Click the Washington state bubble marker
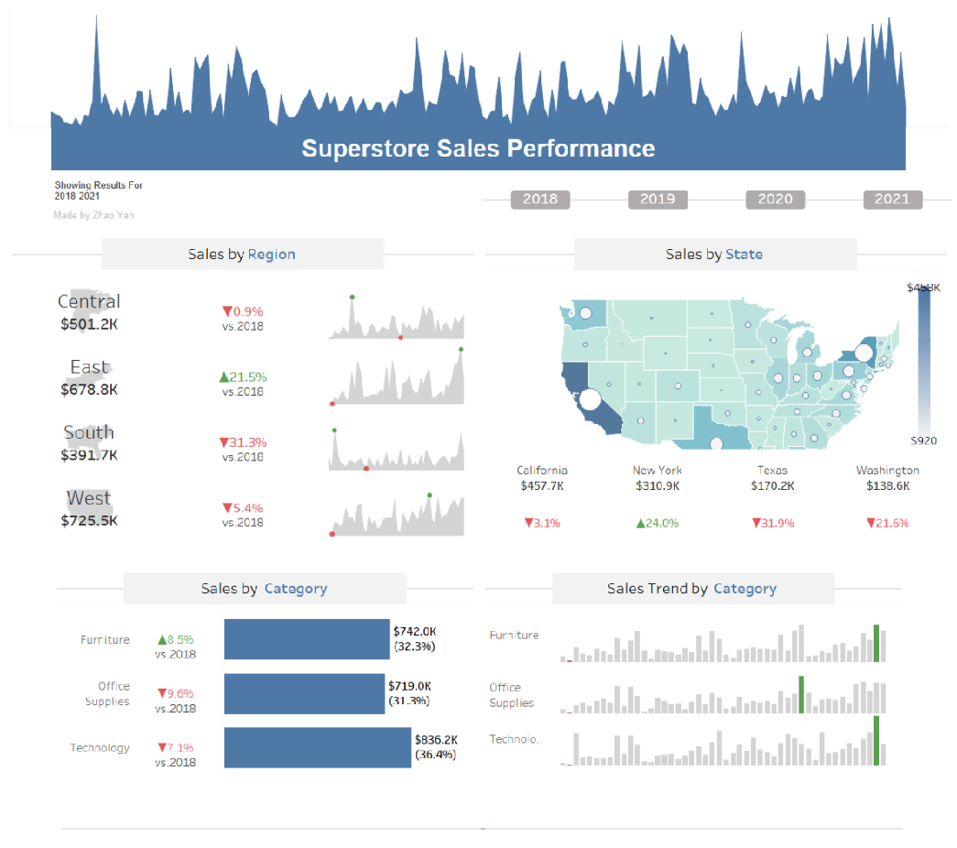This screenshot has height=848, width=957. tap(585, 313)
